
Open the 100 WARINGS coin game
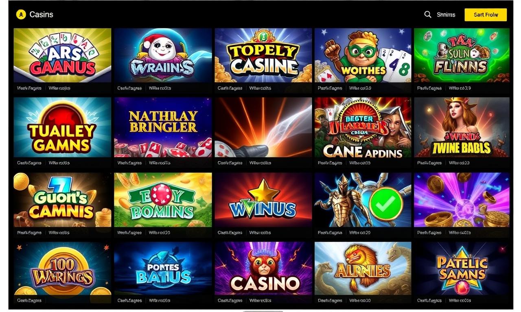62,269
